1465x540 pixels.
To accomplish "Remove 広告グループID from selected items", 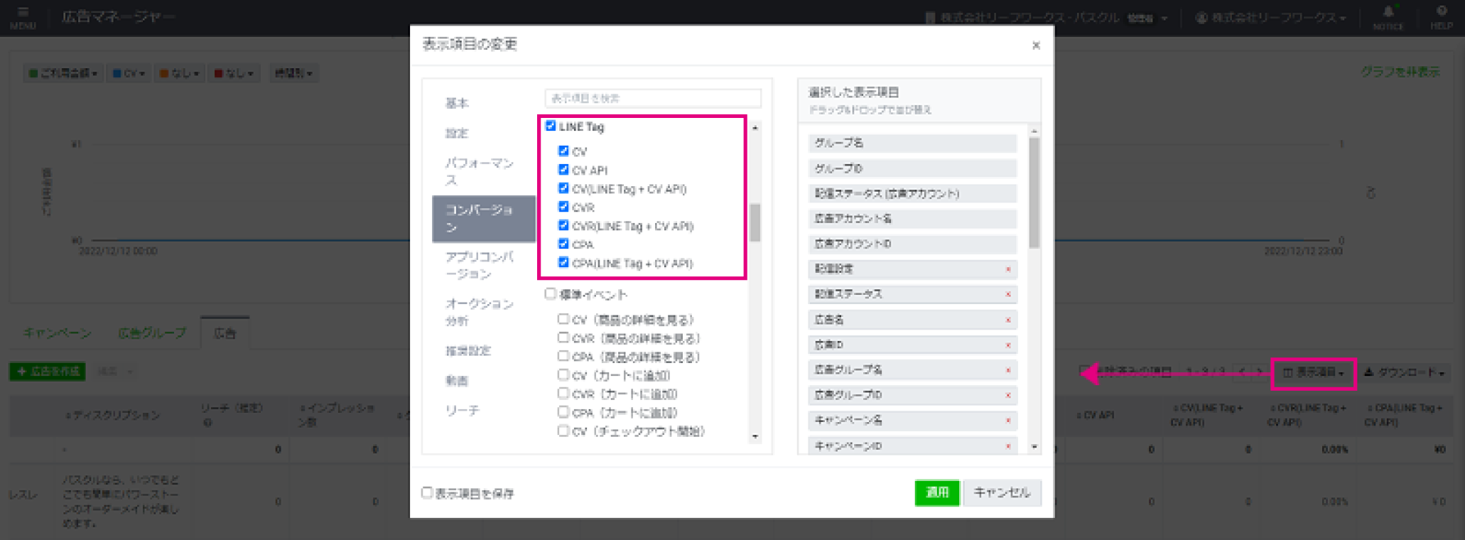I will 1007,395.
